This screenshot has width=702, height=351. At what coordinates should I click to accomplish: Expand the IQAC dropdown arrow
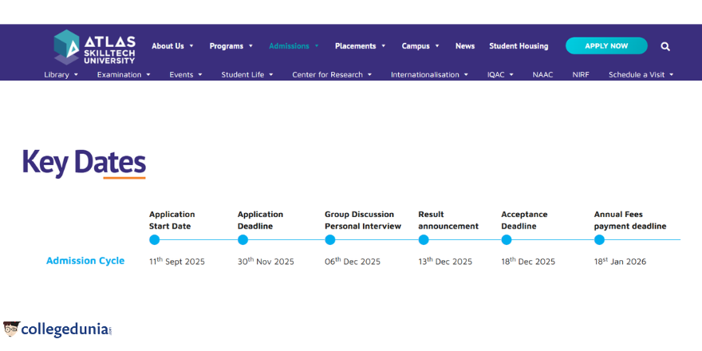[511, 75]
